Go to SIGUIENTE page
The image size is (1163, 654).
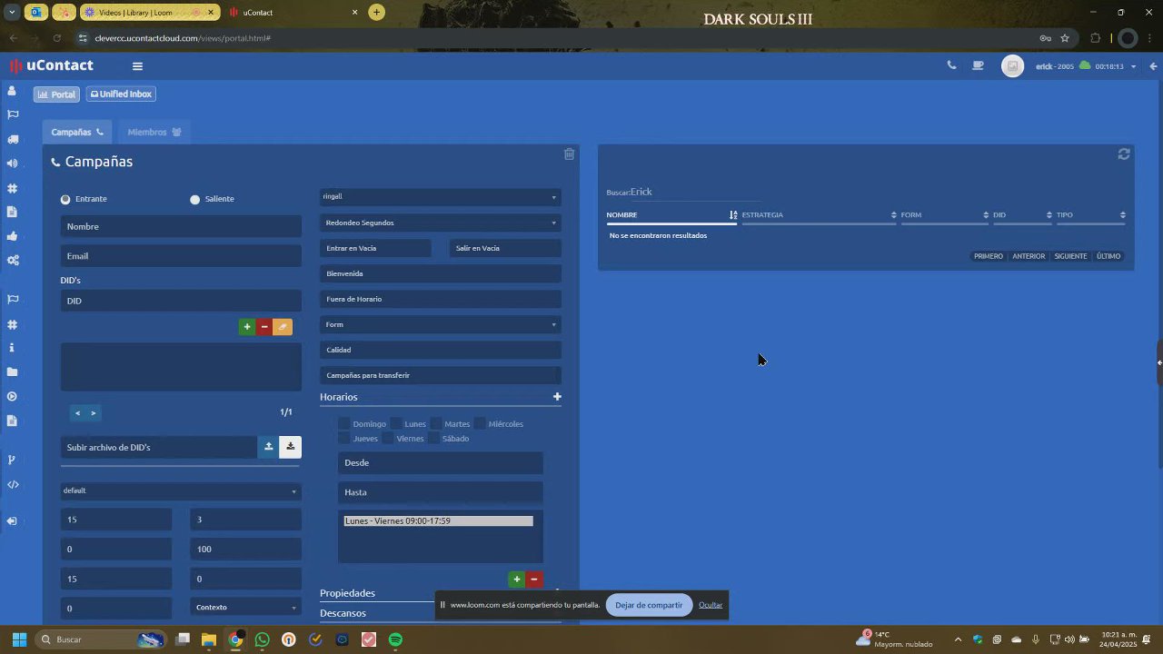click(1070, 256)
